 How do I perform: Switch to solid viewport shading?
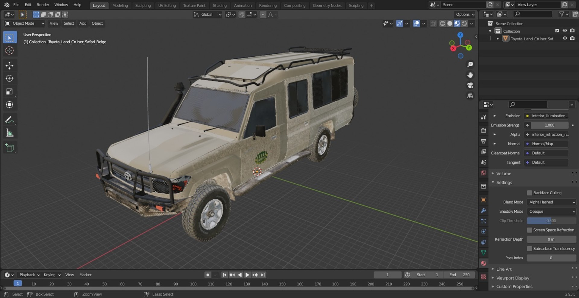(x=450, y=23)
